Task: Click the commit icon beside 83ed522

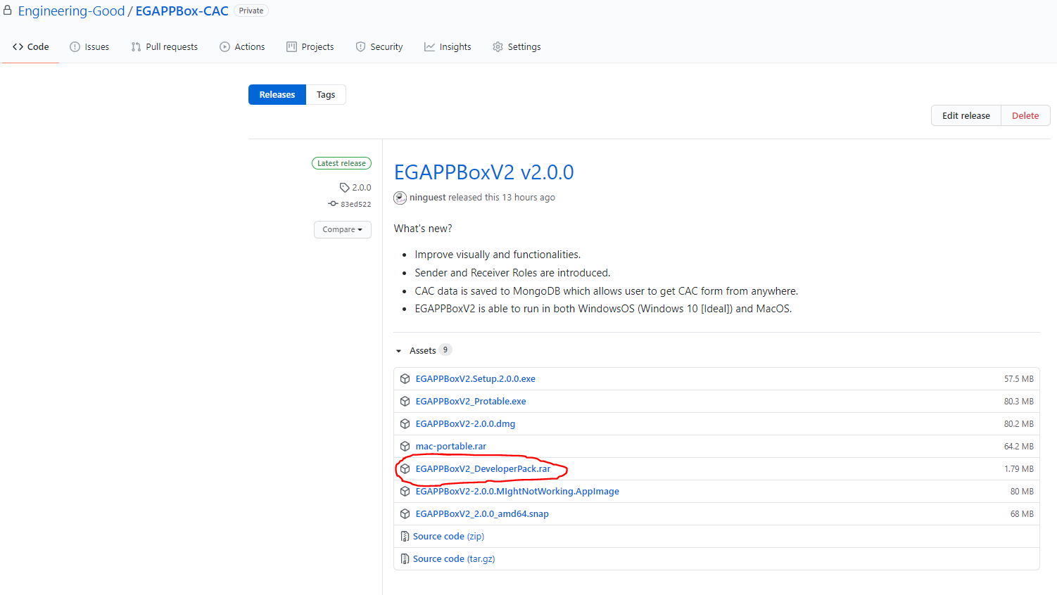Action: pyautogui.click(x=333, y=204)
